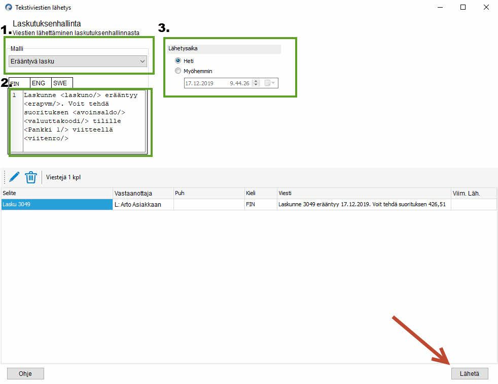498x384 pixels.
Task: Switch to the ENG language tab
Action: (41, 83)
